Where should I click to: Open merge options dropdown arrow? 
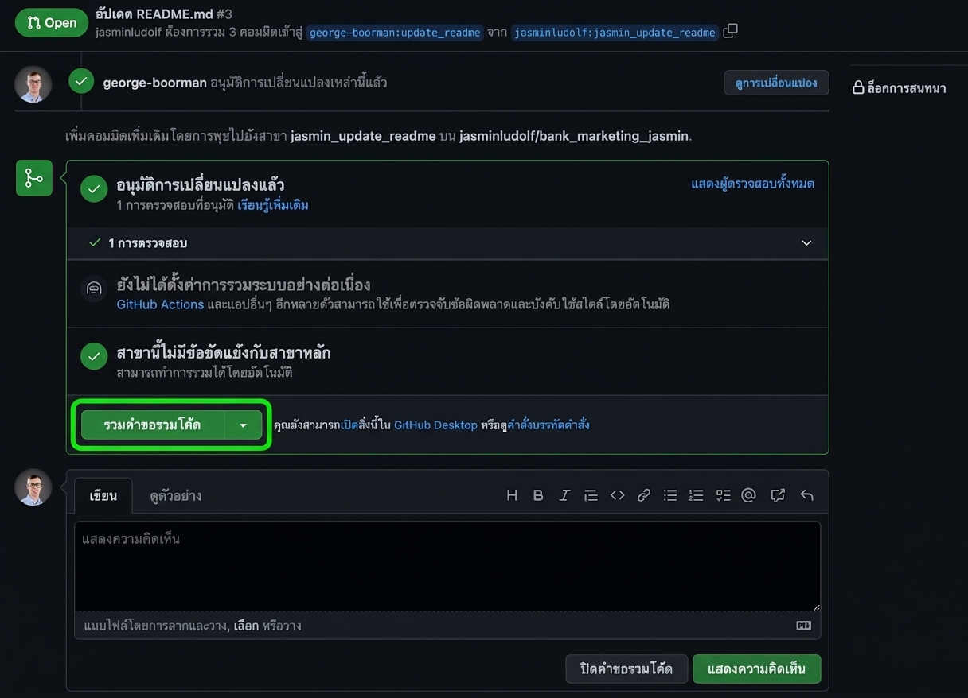(x=244, y=425)
